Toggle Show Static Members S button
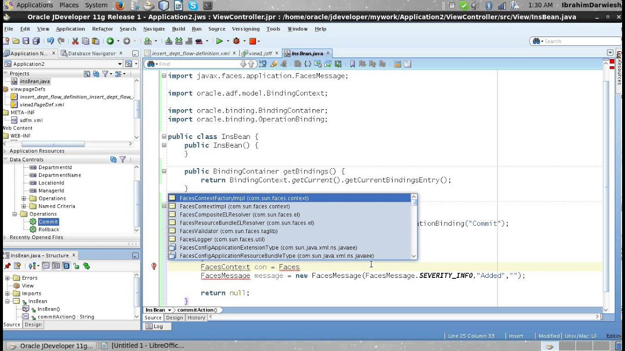 (66, 266)
